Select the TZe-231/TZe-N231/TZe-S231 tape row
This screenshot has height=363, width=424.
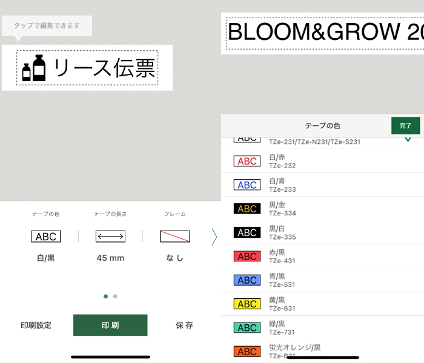click(322, 142)
